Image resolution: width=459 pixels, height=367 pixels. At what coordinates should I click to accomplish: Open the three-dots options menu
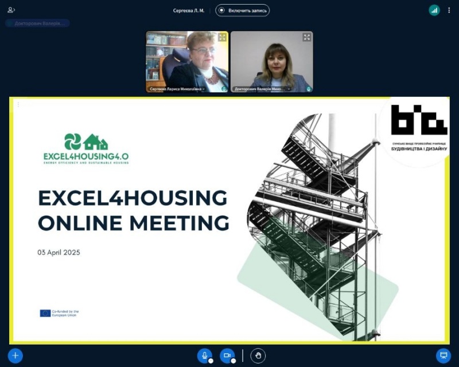[x=449, y=10]
